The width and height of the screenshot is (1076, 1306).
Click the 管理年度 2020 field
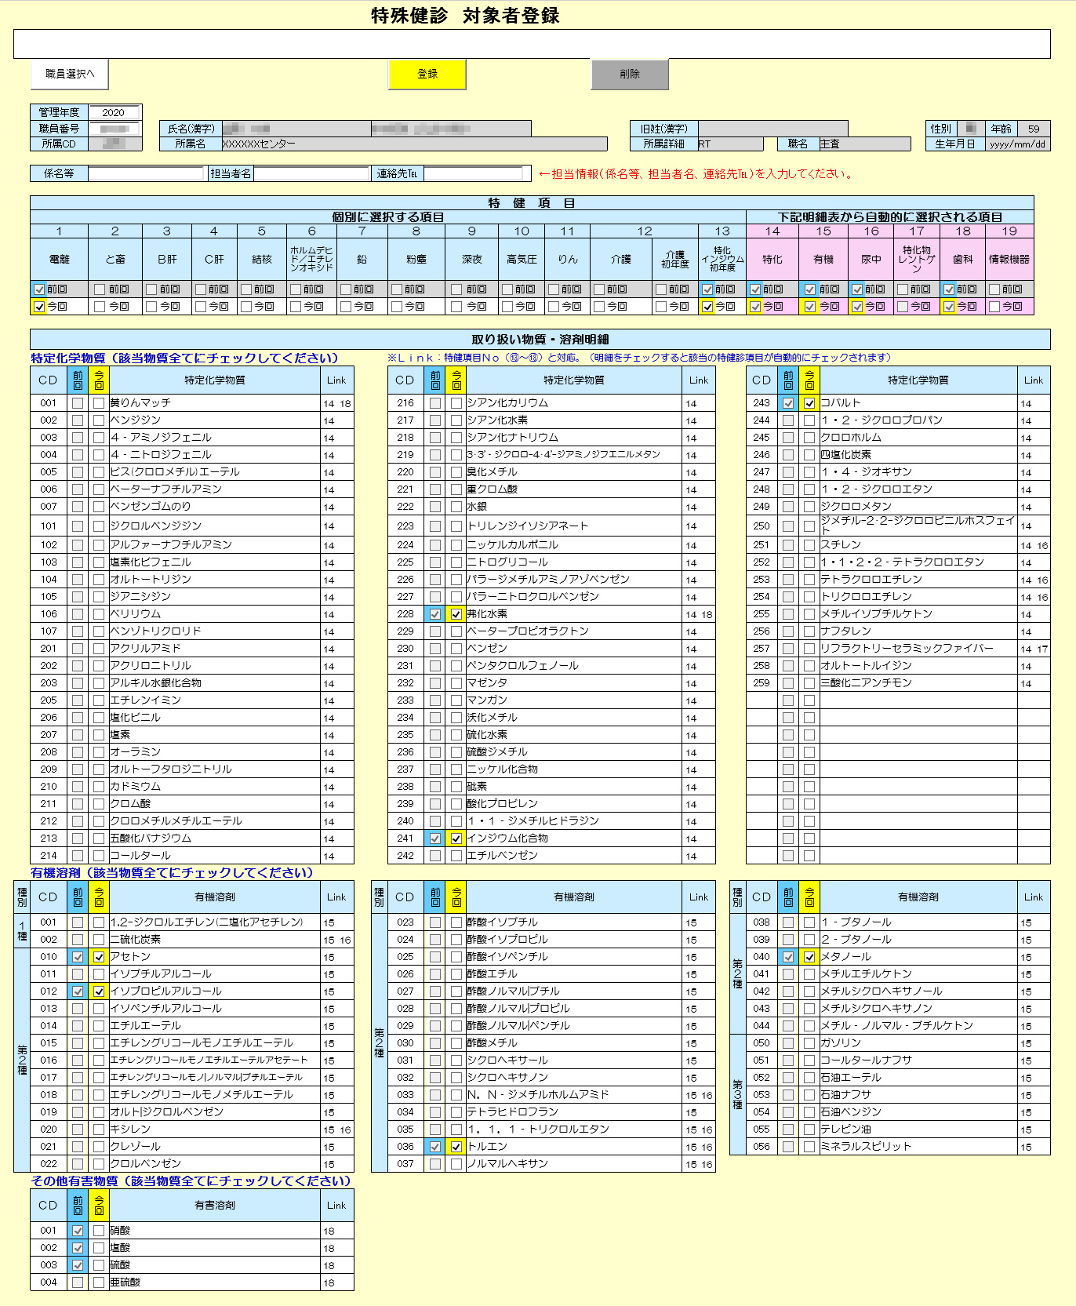pos(115,112)
